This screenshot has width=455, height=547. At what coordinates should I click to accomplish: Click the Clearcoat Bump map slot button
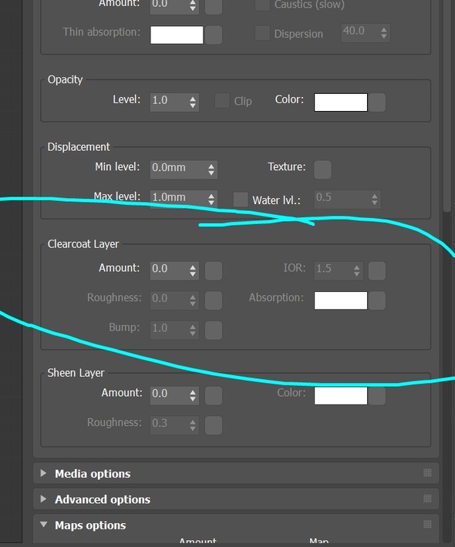click(214, 330)
